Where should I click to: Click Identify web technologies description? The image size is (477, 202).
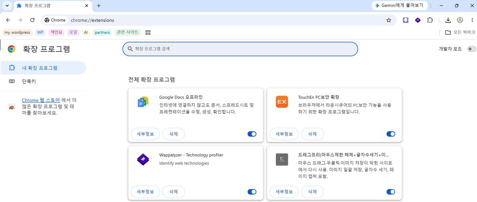pyautogui.click(x=184, y=163)
